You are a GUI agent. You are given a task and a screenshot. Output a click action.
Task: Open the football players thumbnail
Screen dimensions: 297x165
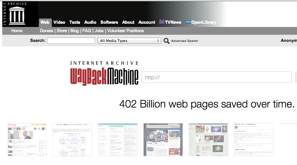tap(163, 140)
